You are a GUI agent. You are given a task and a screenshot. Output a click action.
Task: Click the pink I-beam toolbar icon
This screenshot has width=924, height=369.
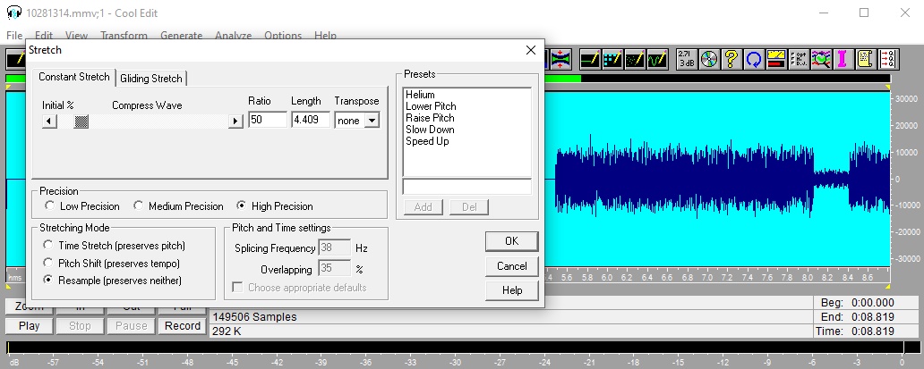point(843,59)
